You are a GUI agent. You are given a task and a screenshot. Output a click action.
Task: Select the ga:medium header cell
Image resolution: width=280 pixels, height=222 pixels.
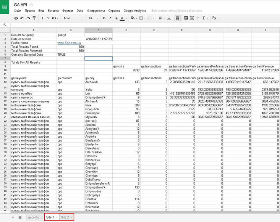coord(71,78)
